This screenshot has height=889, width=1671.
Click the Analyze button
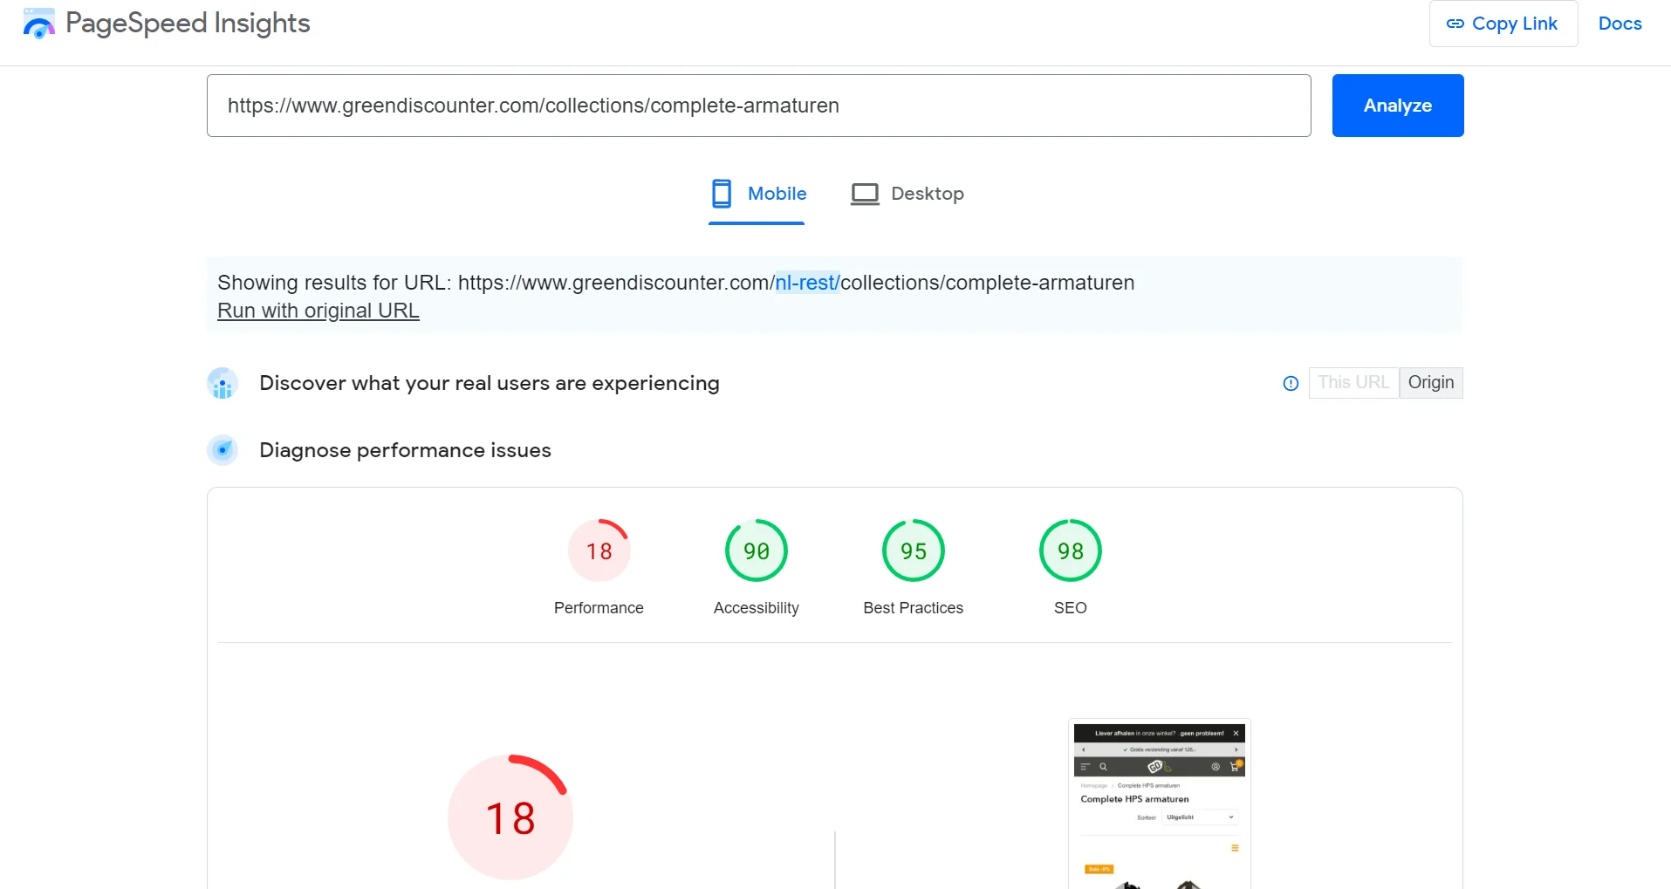(1397, 106)
